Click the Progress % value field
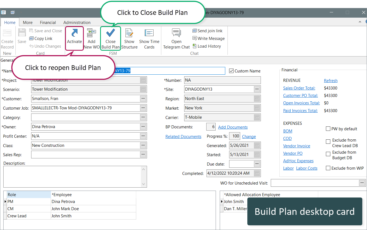This screenshot has width=367, height=230. pos(235,136)
